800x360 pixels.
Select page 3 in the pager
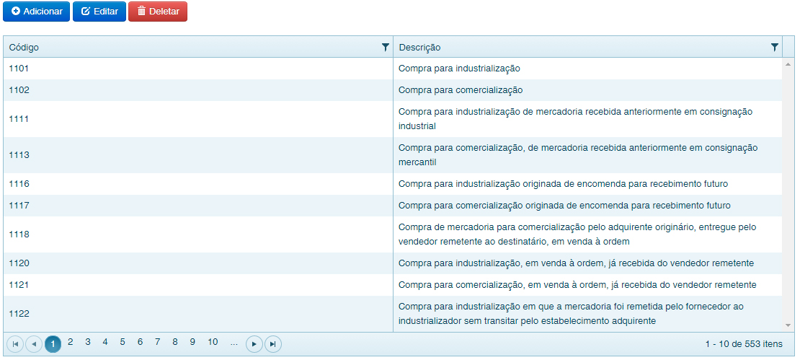coord(88,342)
